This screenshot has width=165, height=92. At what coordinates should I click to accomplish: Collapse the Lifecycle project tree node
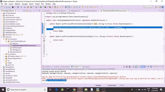pyautogui.click(x=2, y=37)
